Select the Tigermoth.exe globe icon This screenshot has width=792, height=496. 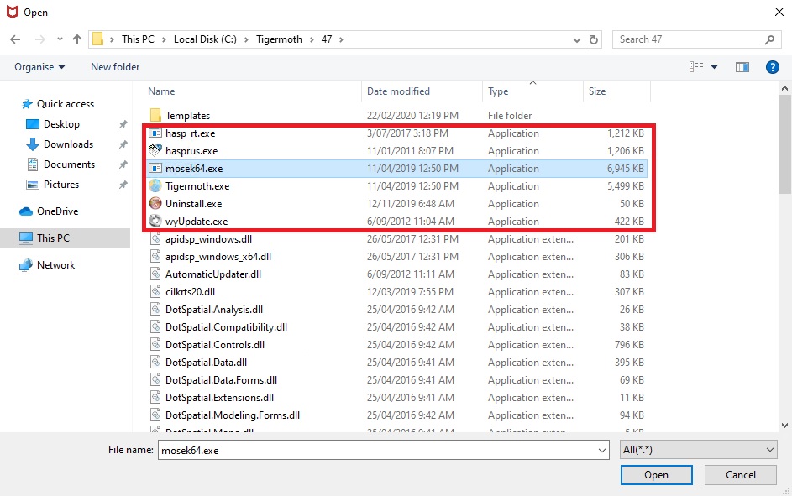(x=155, y=186)
